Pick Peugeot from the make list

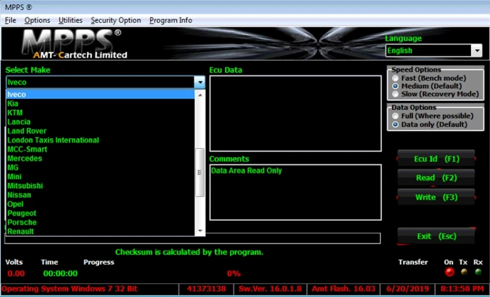tap(101, 213)
